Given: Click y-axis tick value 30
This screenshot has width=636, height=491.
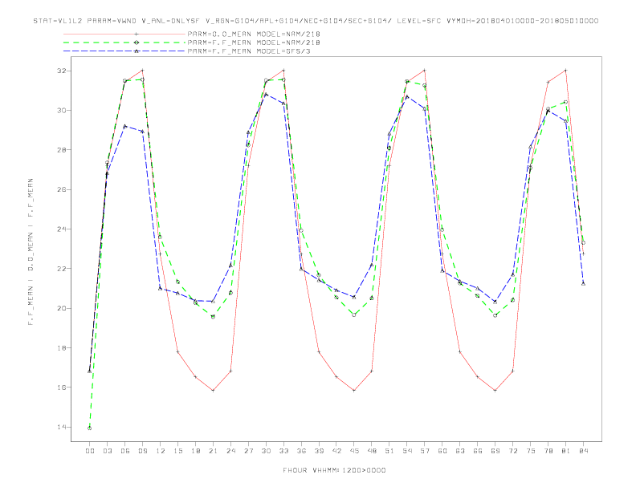Looking at the screenshot, I should pyautogui.click(x=62, y=110).
